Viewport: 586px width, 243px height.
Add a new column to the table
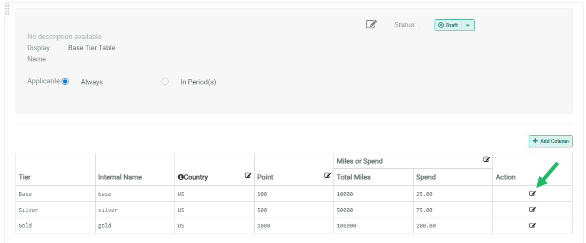(x=550, y=141)
